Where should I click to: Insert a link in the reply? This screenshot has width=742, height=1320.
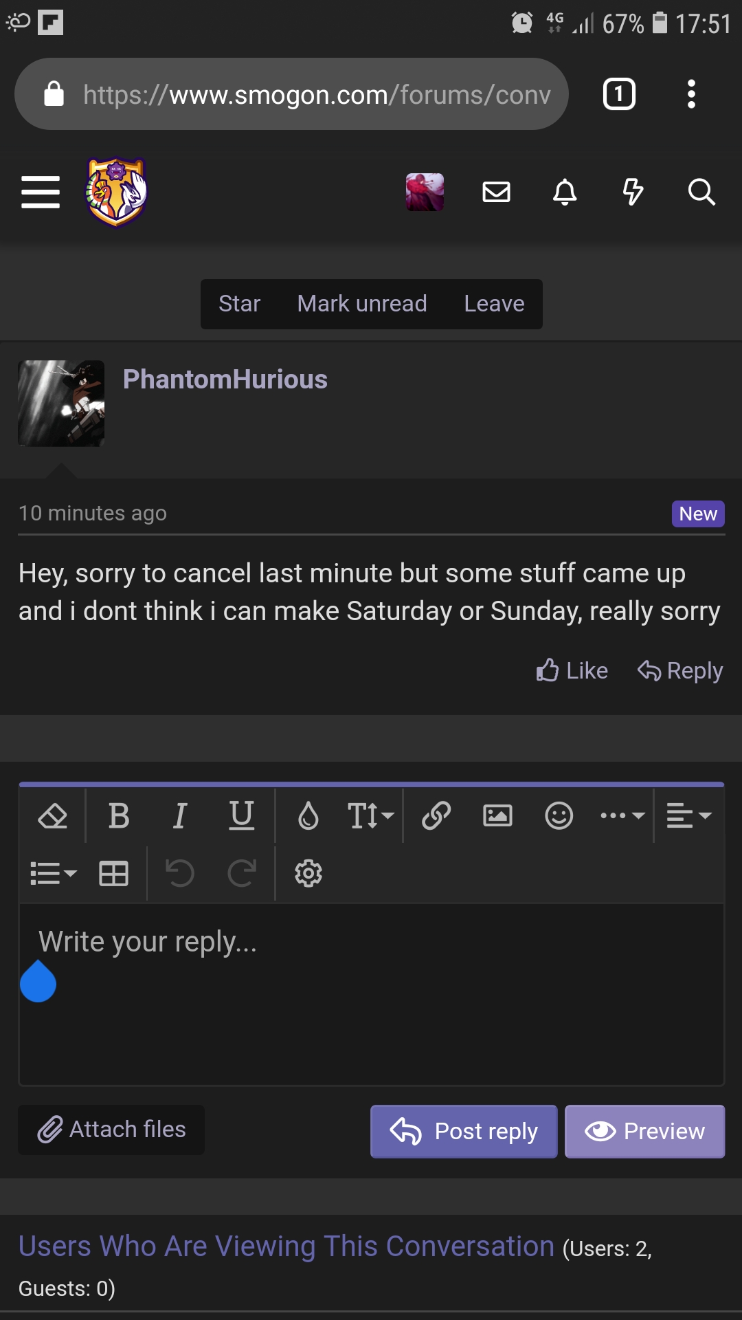click(436, 816)
